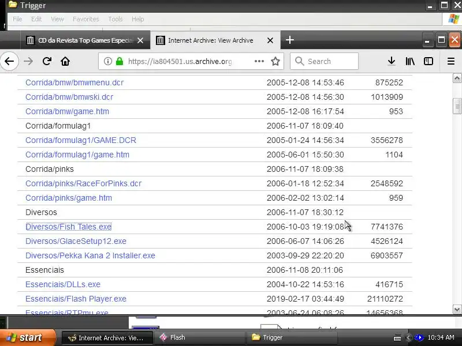Open Edit menu in Trigger window
462x346 pixels.
[x=36, y=19]
